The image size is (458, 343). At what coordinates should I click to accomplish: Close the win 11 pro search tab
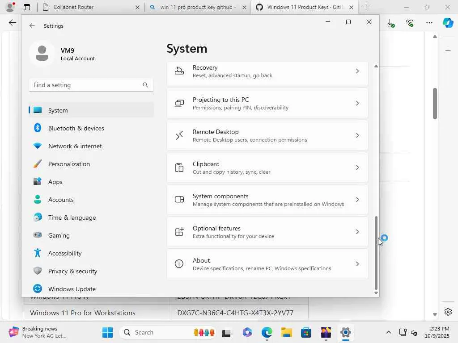(244, 7)
